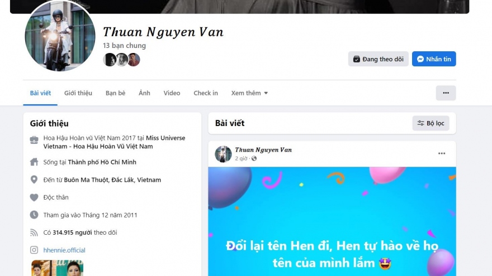Screen dimensions: 492x276
Task: Expand the Xem thêm dropdown
Action: coord(249,93)
